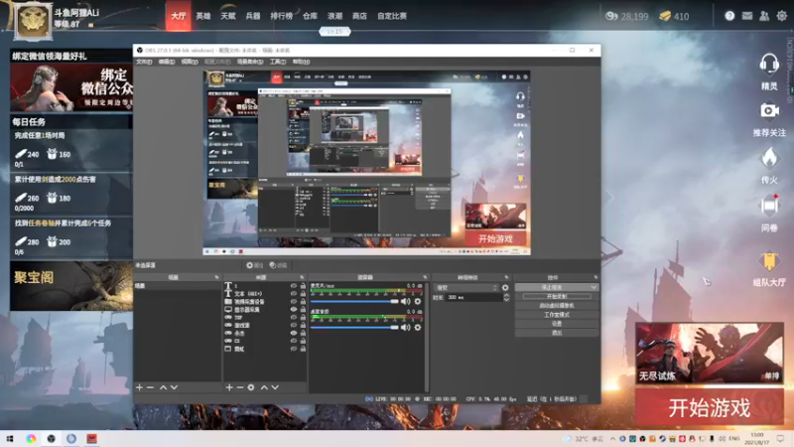This screenshot has height=447, width=794.
Task: Switch to the game 商店 tab
Action: [359, 16]
